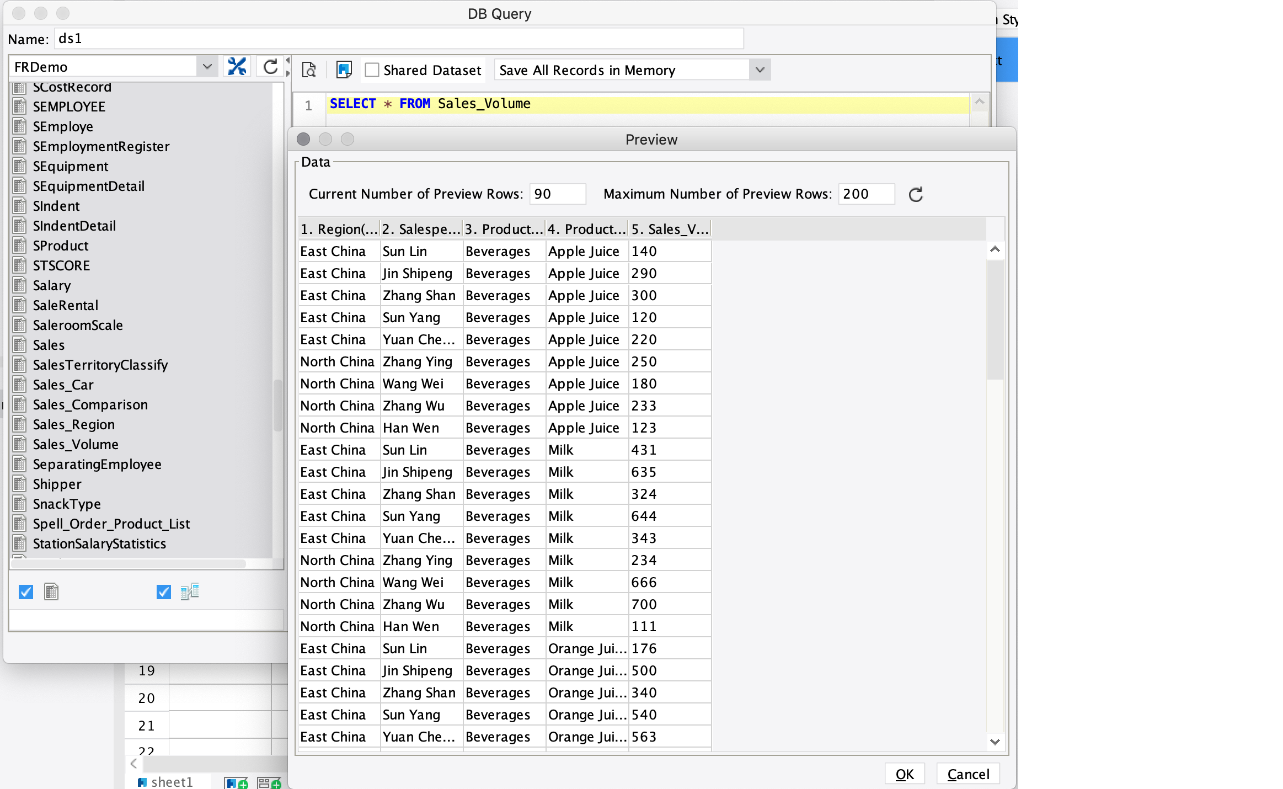Click the Sales_Volume table icon in list
Image resolution: width=1283 pixels, height=789 pixels.
pyautogui.click(x=20, y=444)
